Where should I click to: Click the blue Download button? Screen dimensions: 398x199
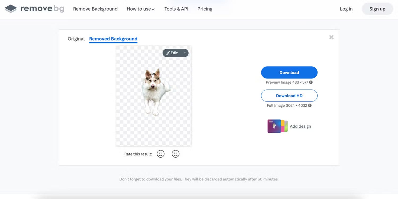pyautogui.click(x=289, y=72)
